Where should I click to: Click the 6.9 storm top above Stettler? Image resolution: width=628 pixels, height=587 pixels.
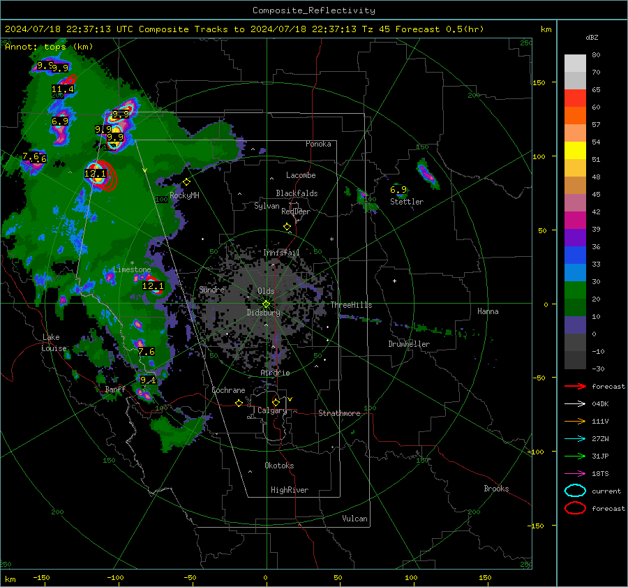pyautogui.click(x=398, y=190)
